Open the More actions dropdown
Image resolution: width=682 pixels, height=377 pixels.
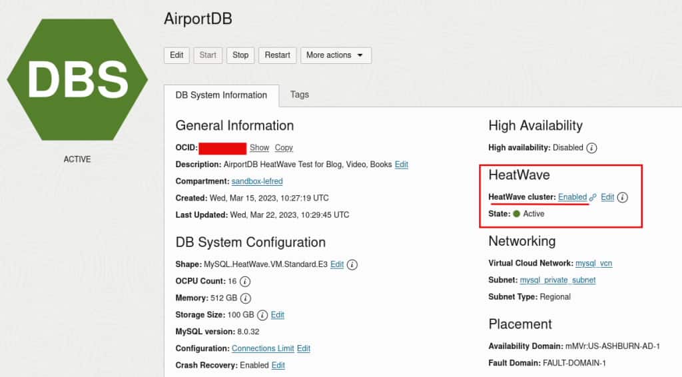click(336, 55)
